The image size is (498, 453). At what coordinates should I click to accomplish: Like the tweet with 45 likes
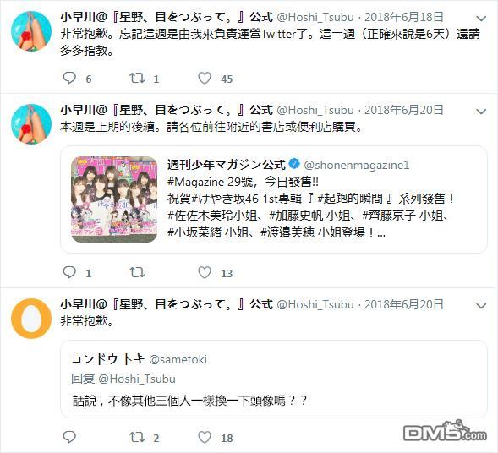pos(205,78)
